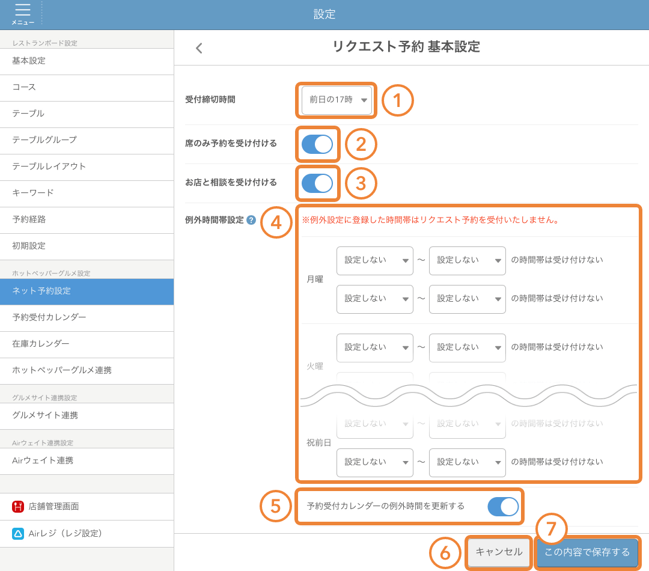The height and width of the screenshot is (571, 649).
Task: Click the リクエスト予約 基本設定 heading
Action: pyautogui.click(x=406, y=47)
